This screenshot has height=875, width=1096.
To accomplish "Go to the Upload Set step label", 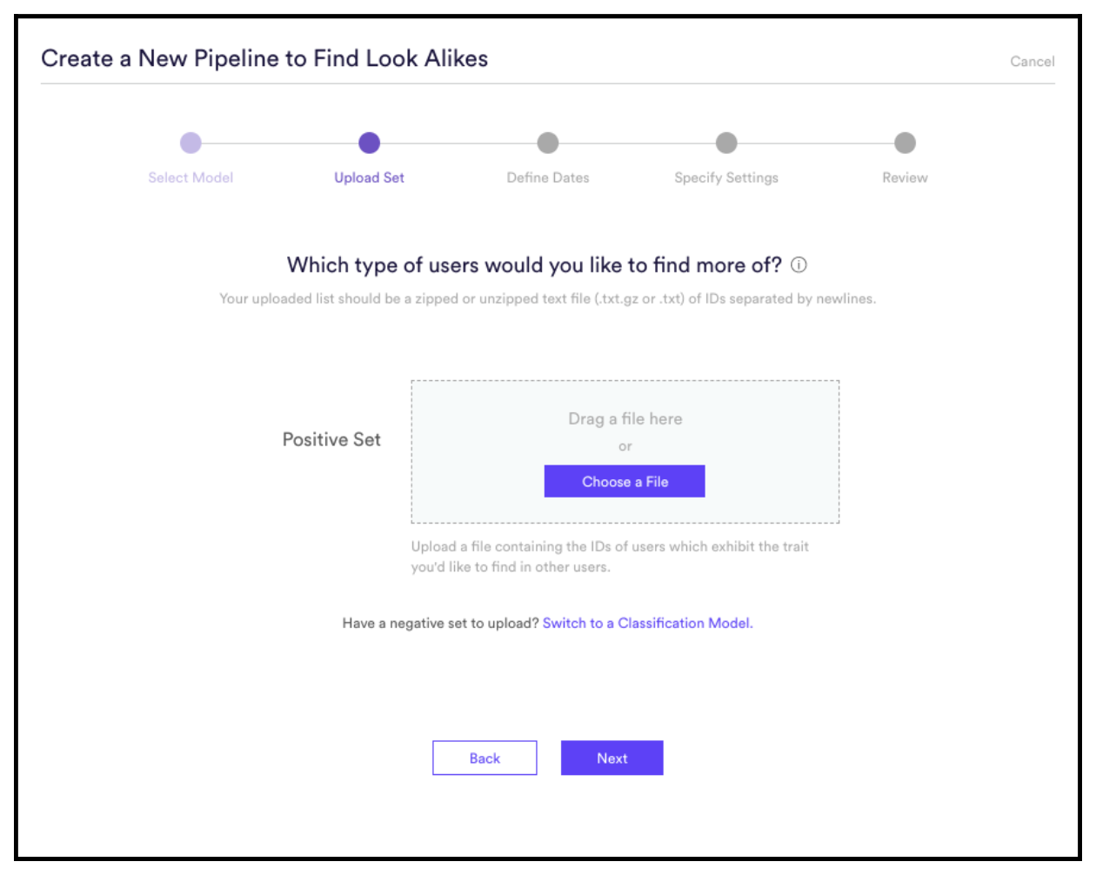I will point(369,177).
